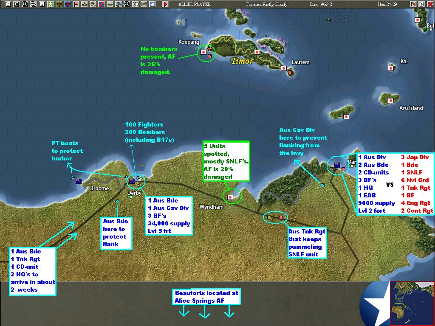
Task: Select the Japanese flag at Lautem
Action: (283, 68)
